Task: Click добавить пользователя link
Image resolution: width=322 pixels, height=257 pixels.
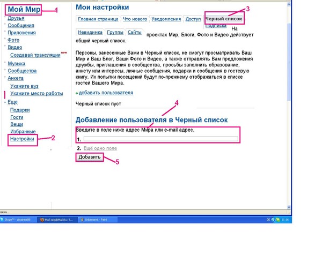Action: tap(106, 93)
